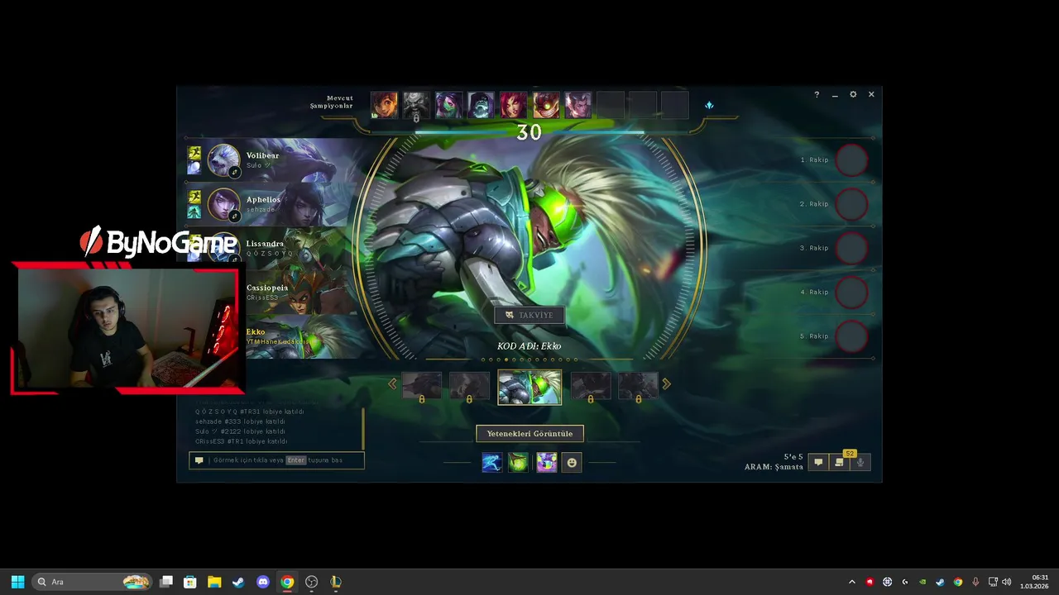Click Yetenekleri Görüntüle button

point(529,433)
